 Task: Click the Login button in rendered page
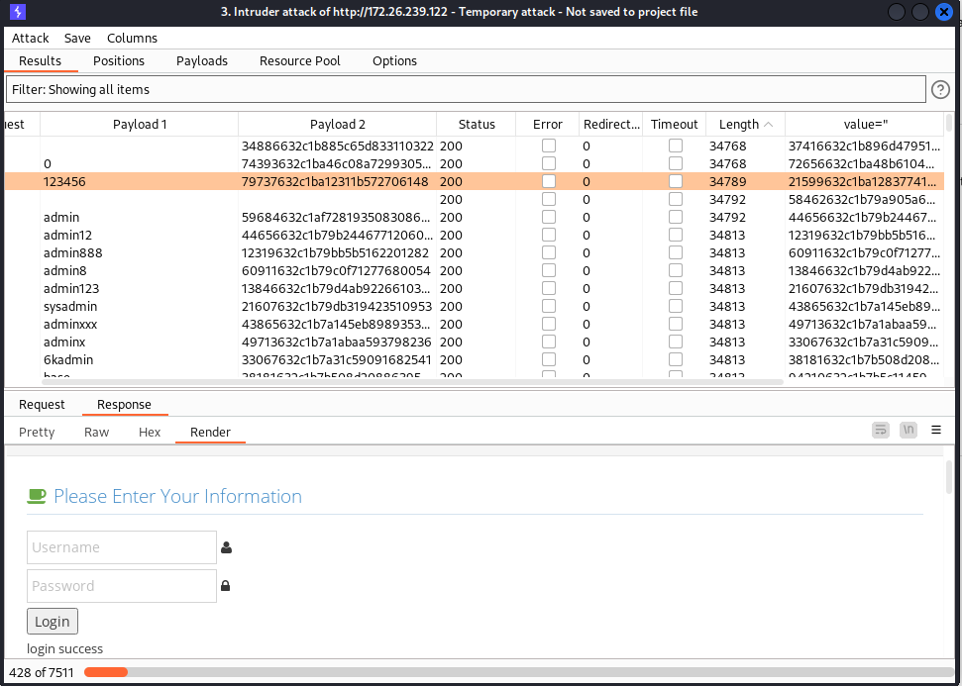(53, 621)
